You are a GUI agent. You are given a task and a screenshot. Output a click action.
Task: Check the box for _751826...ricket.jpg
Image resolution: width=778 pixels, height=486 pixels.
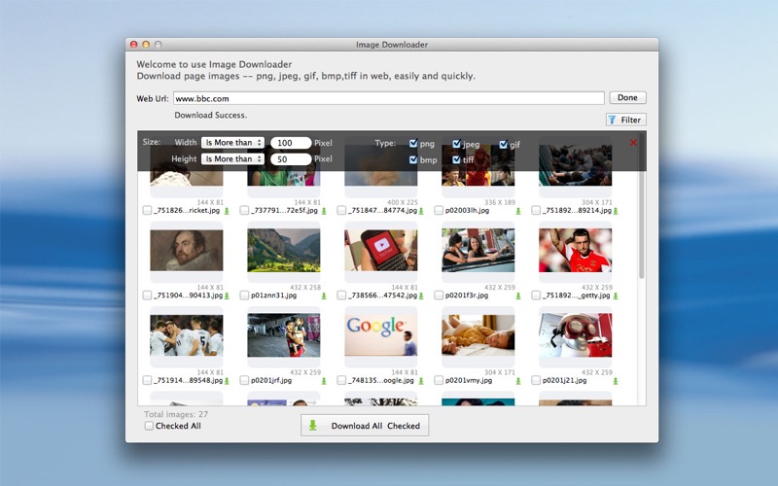coord(147,210)
